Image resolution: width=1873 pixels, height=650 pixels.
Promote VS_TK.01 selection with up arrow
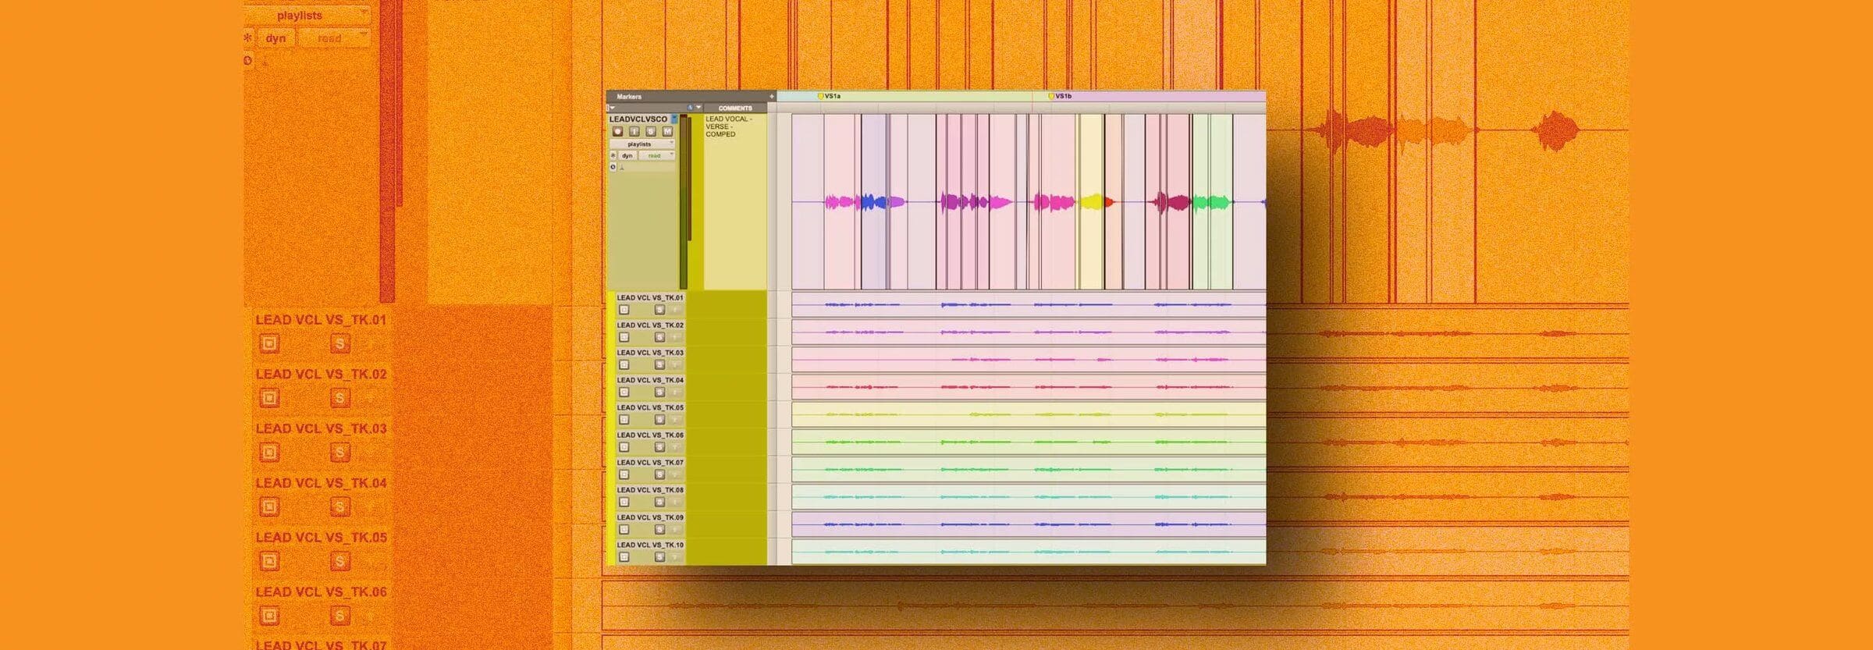coord(676,310)
